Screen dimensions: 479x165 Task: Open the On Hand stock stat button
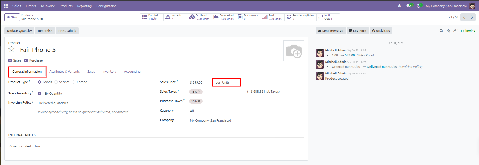200,17
